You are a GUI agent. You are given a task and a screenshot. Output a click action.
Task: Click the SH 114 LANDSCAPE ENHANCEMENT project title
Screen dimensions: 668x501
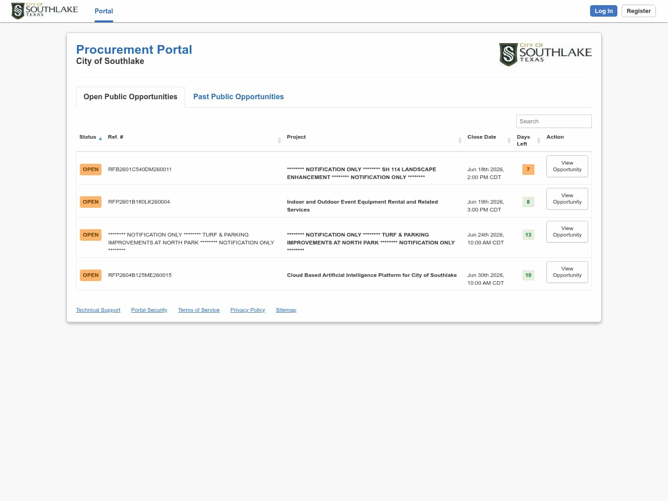coord(362,173)
